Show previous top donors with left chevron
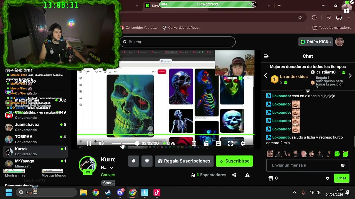The width and height of the screenshot is (355, 199). click(266, 76)
